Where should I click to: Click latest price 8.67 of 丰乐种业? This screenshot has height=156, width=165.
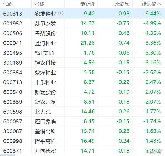pos(89,82)
